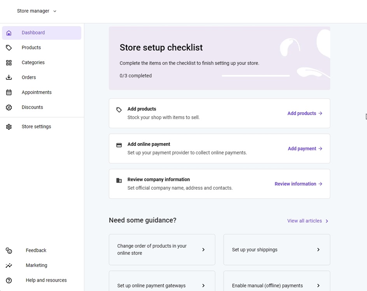Open Orders from the sidebar menu
Viewport: 367px width, 291px height.
pyautogui.click(x=29, y=77)
